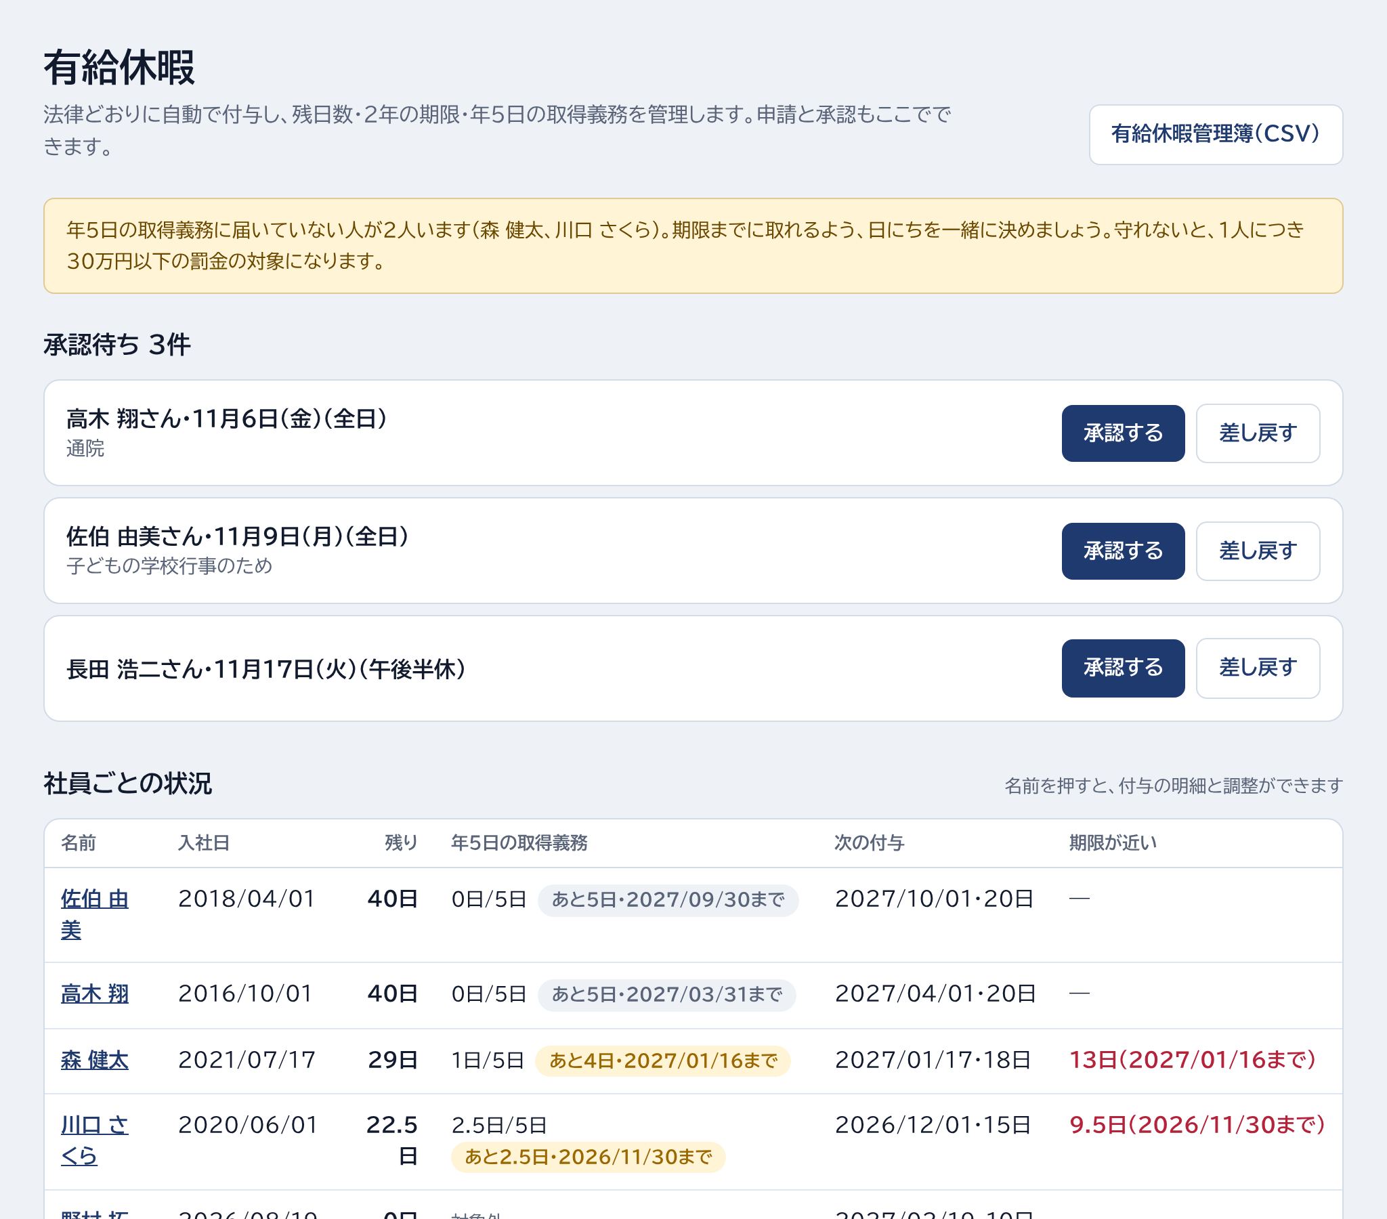Click the red text 9.5日(2026/11/30まで)
The height and width of the screenshot is (1219, 1387).
(x=1197, y=1126)
